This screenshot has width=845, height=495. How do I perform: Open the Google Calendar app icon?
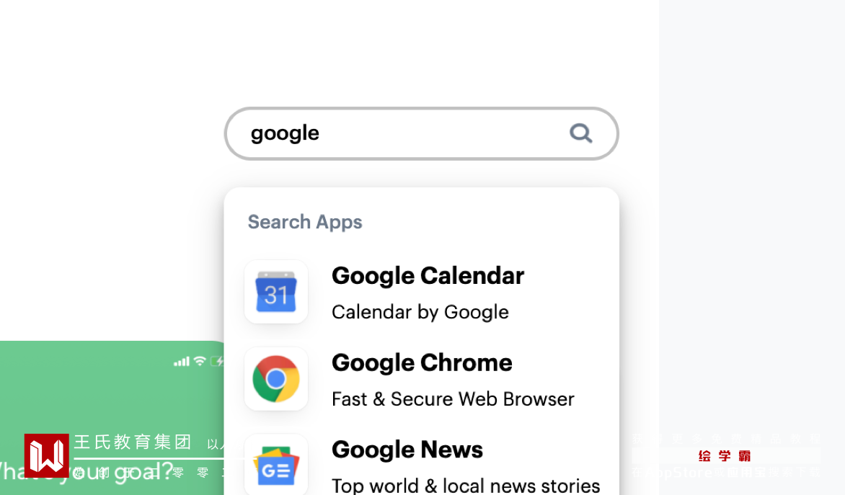click(276, 292)
